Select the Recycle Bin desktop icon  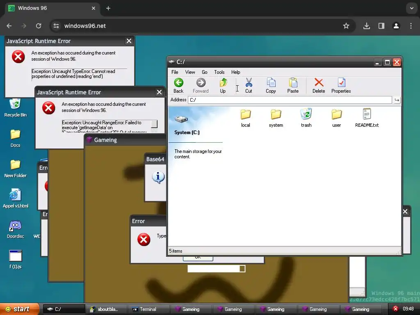pyautogui.click(x=15, y=108)
